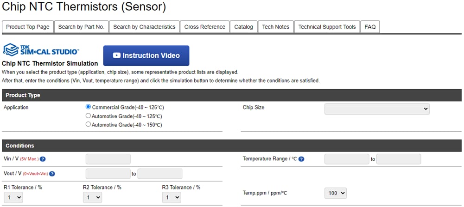Click the TDK SimCal Studio logo

coord(41,50)
